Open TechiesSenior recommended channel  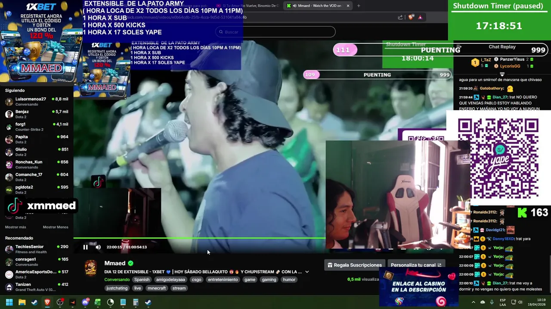[37, 249]
